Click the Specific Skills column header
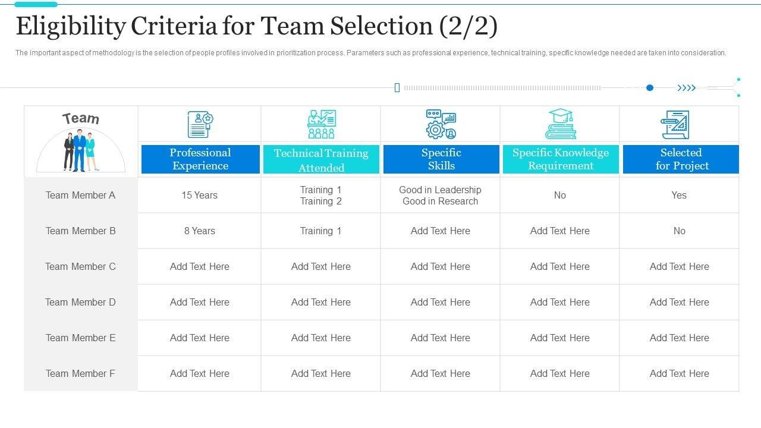This screenshot has width=761, height=428. point(441,159)
